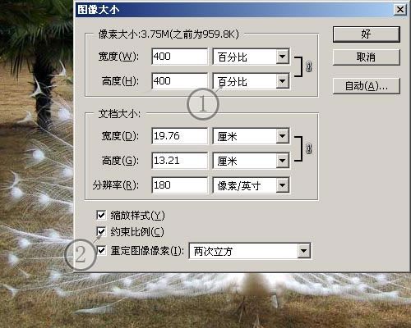
Task: Click the 宽度(W) pixel width field
Action: [180, 57]
